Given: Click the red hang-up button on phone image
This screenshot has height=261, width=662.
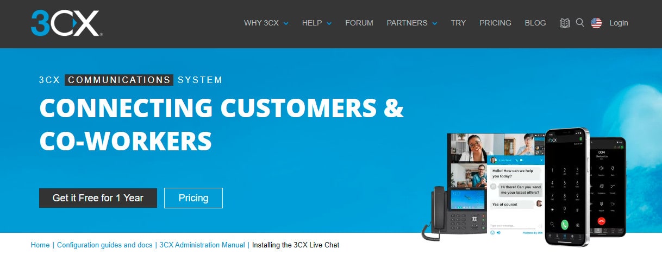Looking at the screenshot, I should pos(601,221).
